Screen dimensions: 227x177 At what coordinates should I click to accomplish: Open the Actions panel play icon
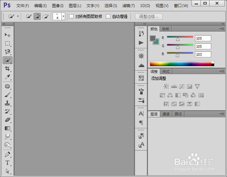click(141, 43)
